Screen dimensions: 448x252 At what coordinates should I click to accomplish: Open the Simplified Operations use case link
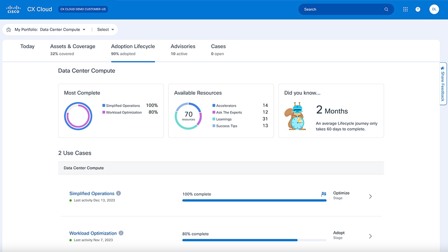(x=92, y=194)
